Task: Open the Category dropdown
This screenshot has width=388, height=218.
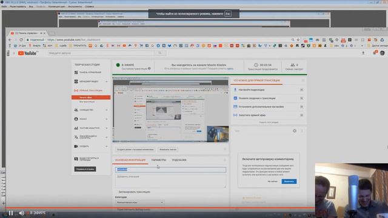Action: pyautogui.click(x=140, y=202)
